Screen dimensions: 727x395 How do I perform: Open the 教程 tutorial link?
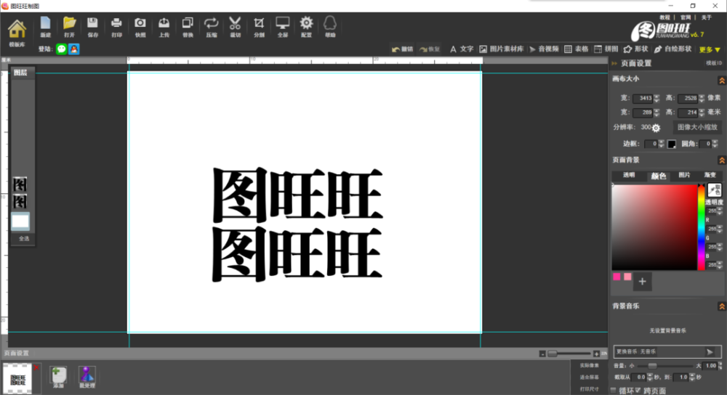pos(665,17)
